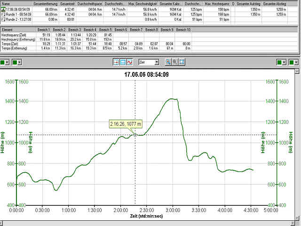This screenshot has height=226, width=301.
Task: Toggle the red curve smoothing icon
Action: [x=129, y=62]
